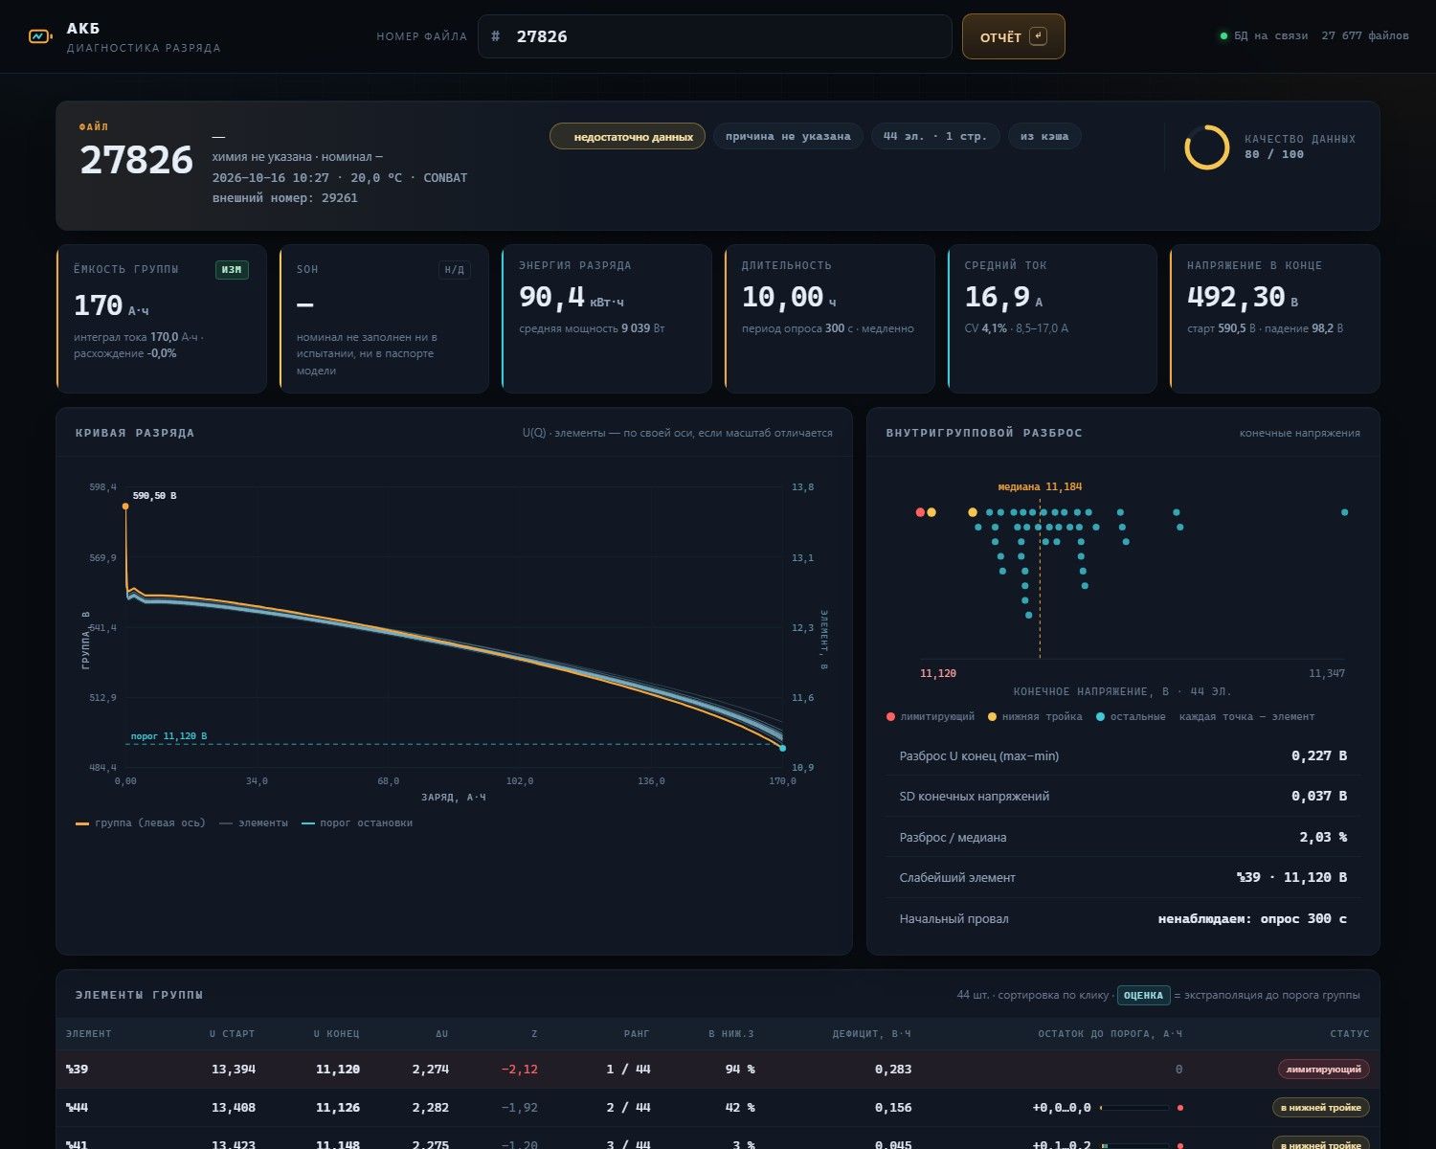Click в нижней тройке pill in №44 row
The height and width of the screenshot is (1149, 1436).
pos(1321,1108)
